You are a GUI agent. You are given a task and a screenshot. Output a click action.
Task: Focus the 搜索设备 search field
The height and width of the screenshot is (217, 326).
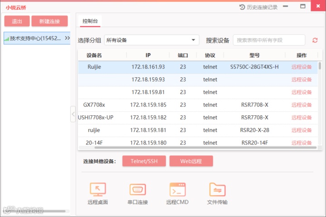tap(269, 40)
